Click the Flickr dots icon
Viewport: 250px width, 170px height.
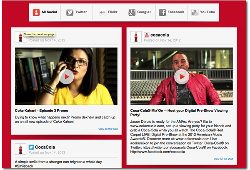pyautogui.click(x=102, y=12)
